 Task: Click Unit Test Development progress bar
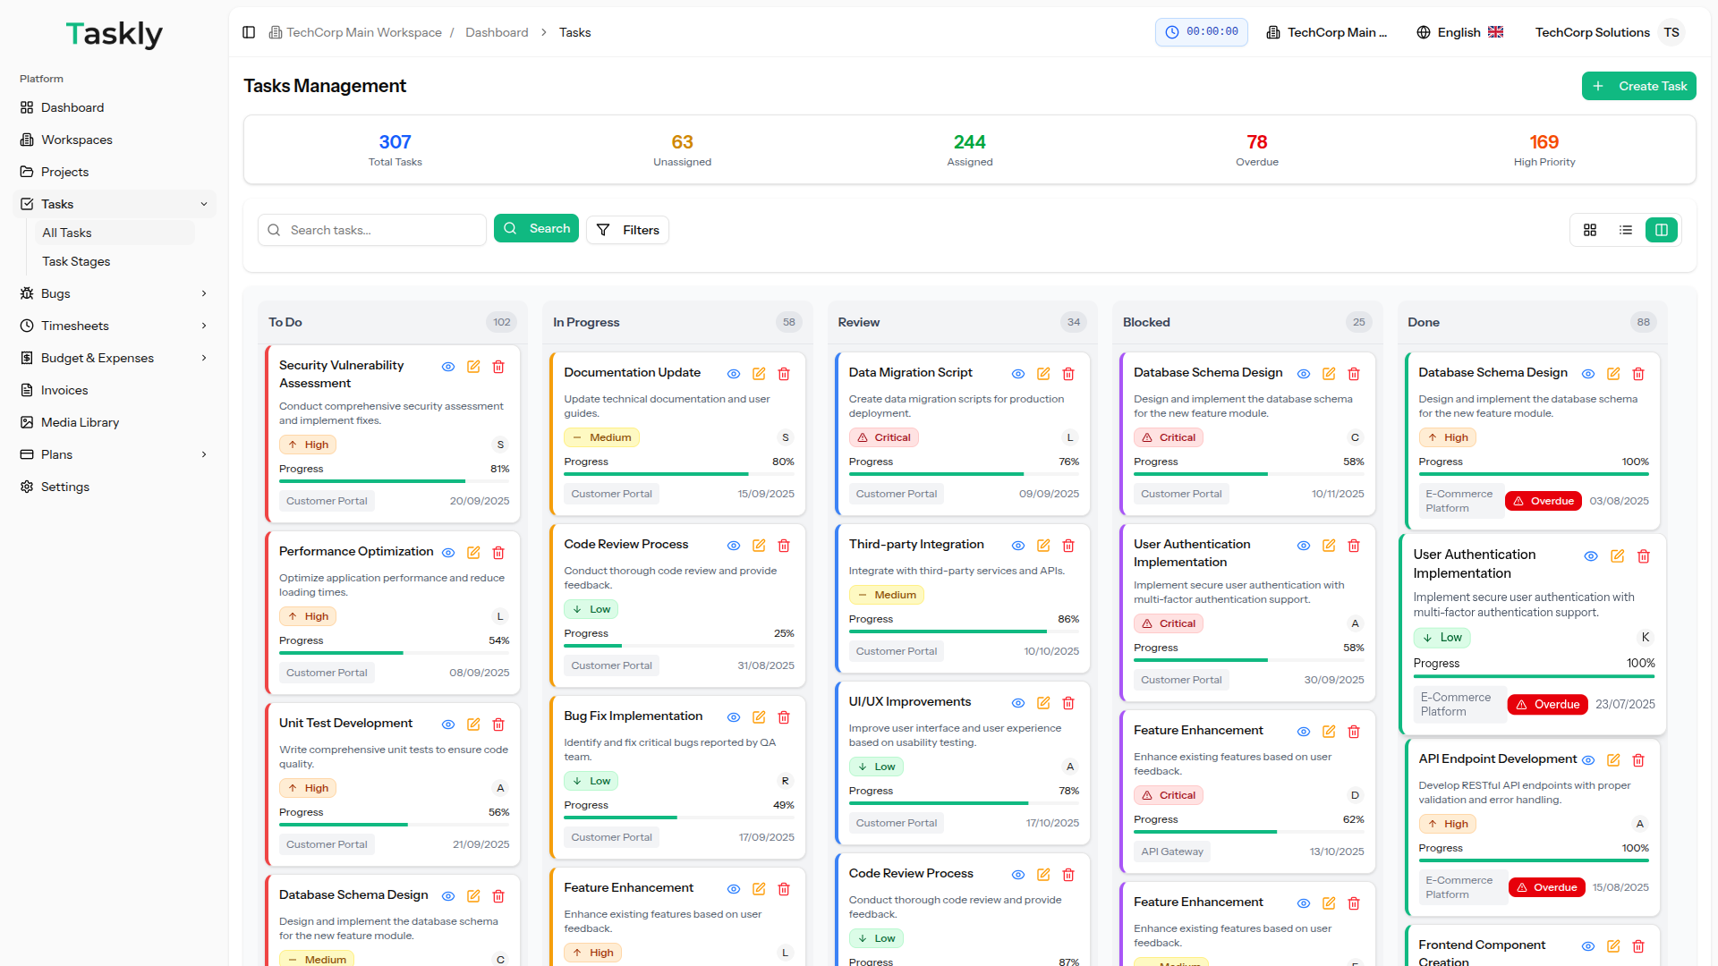click(x=394, y=825)
